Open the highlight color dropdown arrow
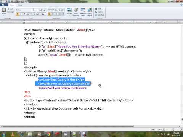The width and height of the screenshot is (183, 137). coord(40,14)
